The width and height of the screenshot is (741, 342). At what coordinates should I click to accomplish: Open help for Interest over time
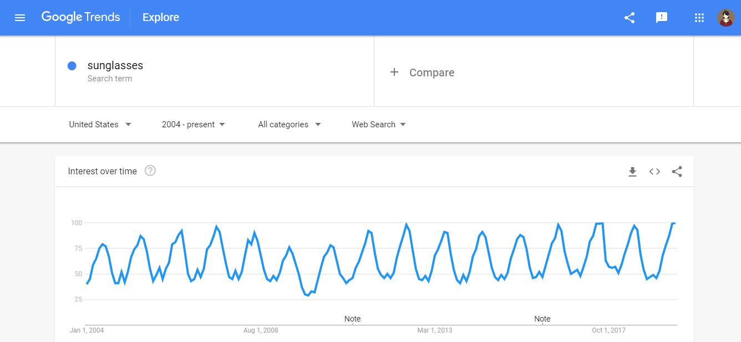click(x=150, y=171)
